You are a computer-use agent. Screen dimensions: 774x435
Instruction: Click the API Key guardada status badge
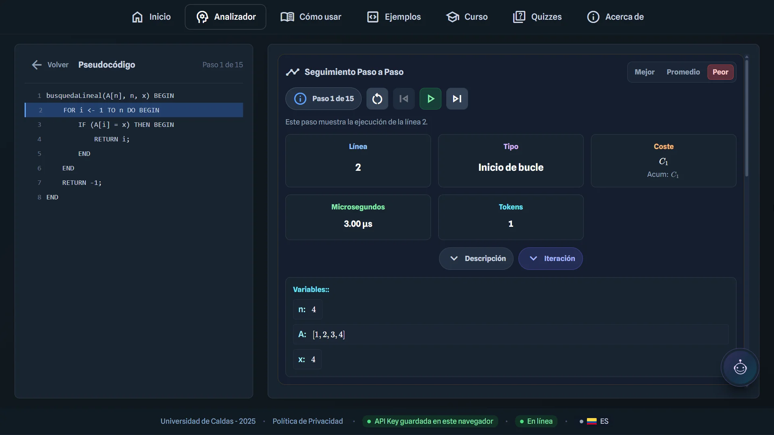point(430,421)
